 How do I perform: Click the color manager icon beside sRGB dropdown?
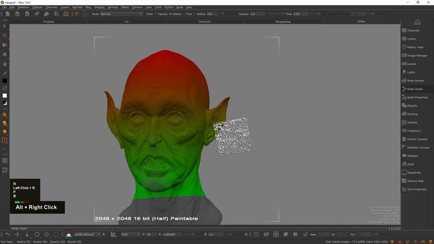coord(68,235)
